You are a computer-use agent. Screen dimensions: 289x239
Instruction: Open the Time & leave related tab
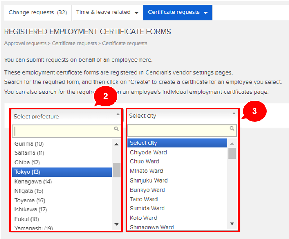(107, 12)
